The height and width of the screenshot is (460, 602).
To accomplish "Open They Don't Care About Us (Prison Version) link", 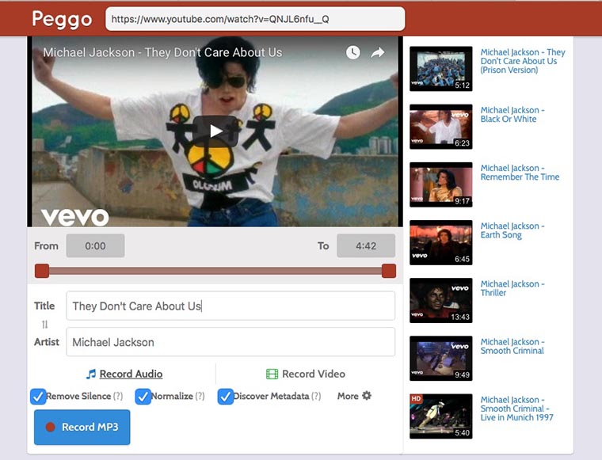I will [523, 61].
